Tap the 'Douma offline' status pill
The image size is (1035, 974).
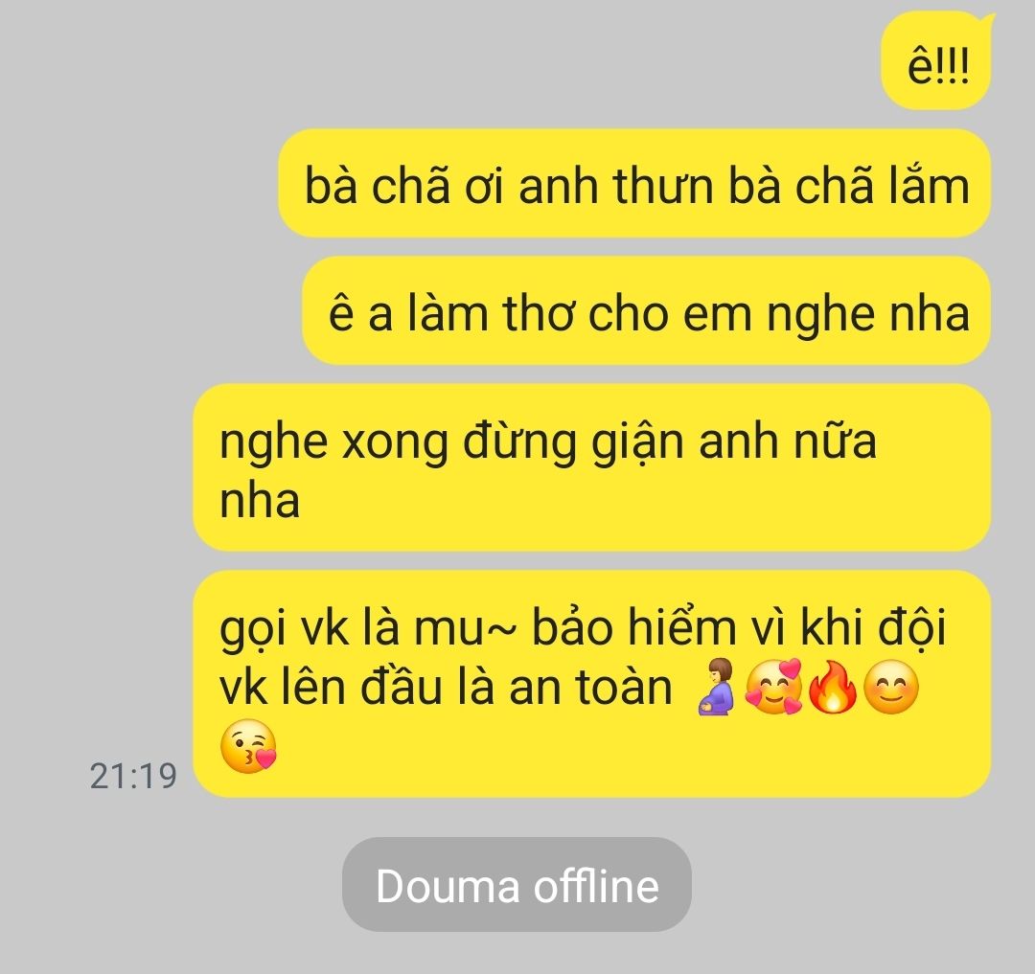coord(517,884)
